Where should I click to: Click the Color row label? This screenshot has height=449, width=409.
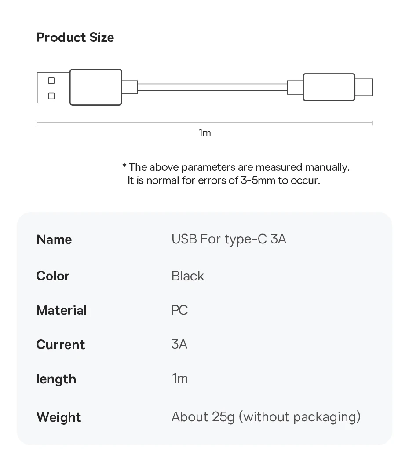pos(53,276)
